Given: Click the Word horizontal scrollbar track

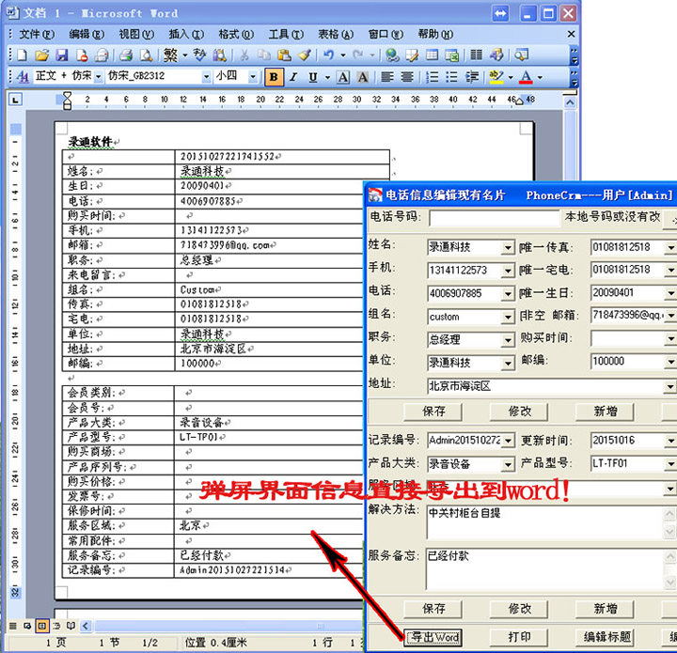Looking at the screenshot, I should [x=228, y=626].
